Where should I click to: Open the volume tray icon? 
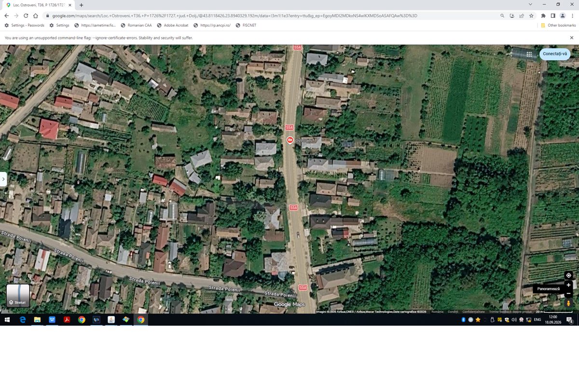click(514, 319)
